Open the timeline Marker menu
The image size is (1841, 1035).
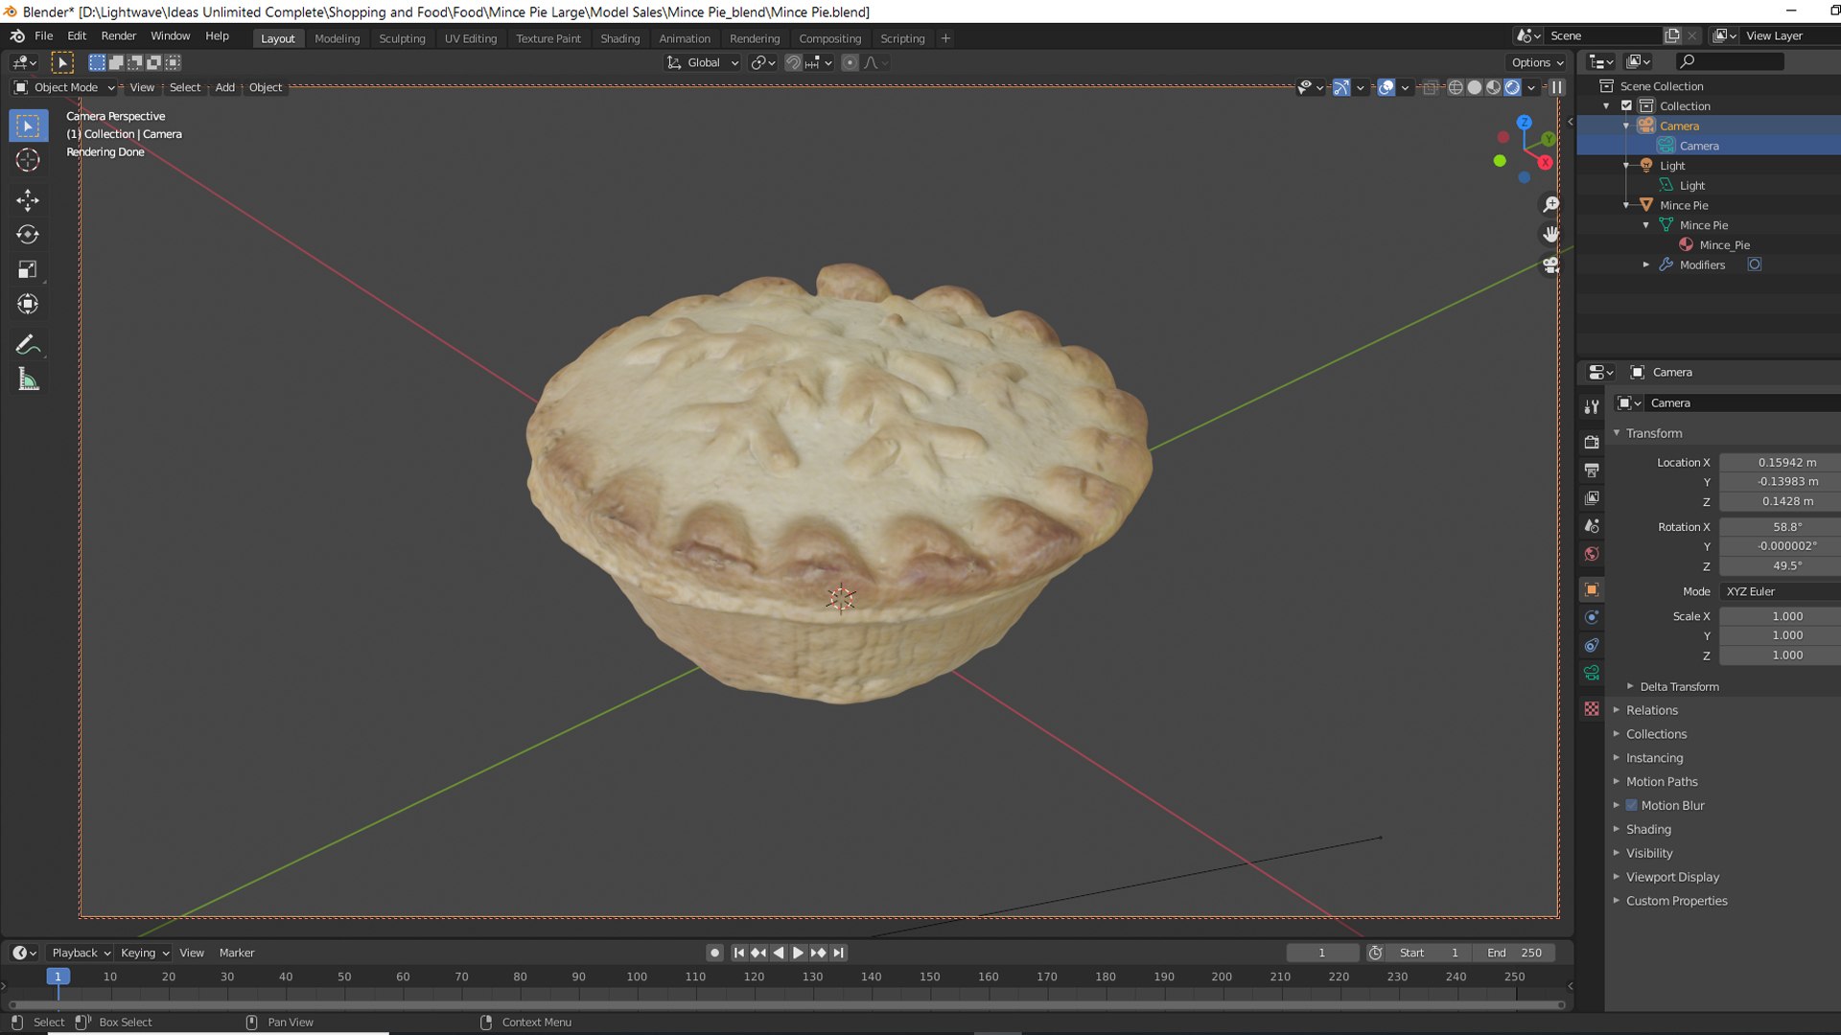[x=237, y=953]
